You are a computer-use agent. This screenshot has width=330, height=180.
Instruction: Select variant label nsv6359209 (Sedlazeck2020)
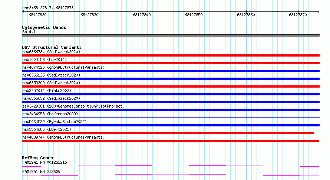51,83
